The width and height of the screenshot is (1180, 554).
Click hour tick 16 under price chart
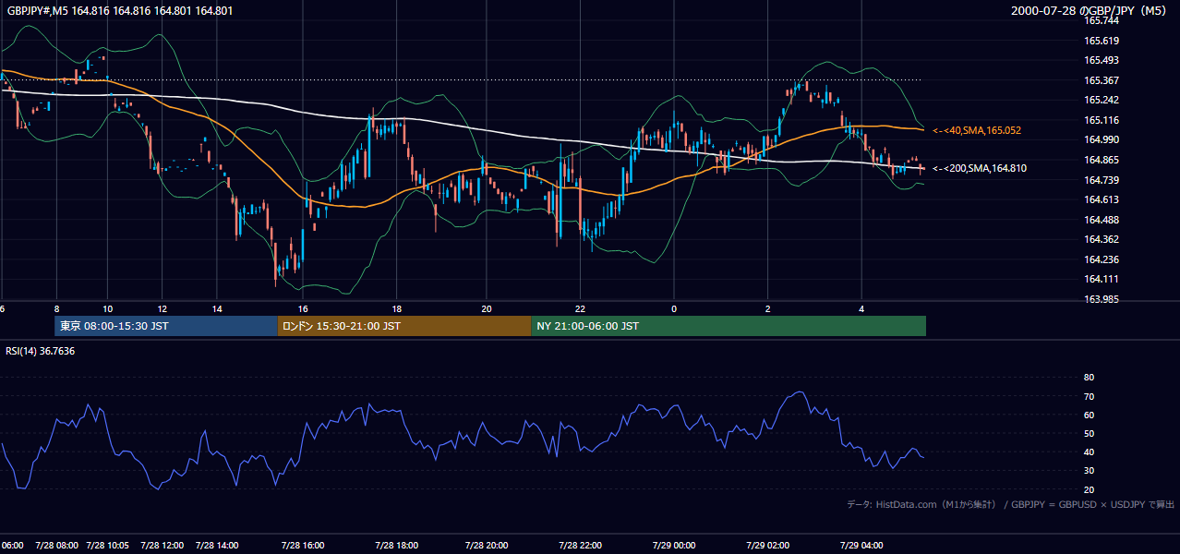[303, 308]
